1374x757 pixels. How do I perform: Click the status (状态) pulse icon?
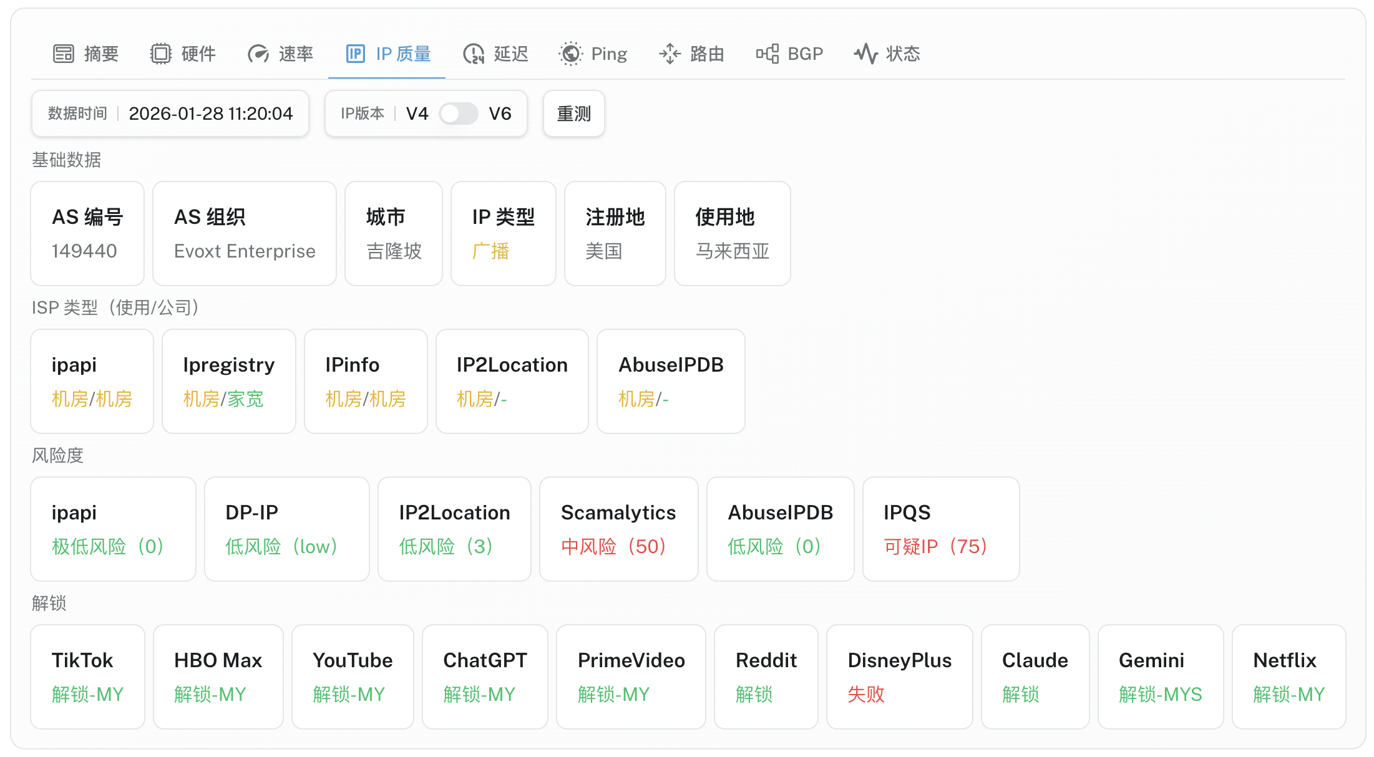(x=865, y=54)
